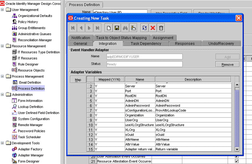Switch to the Responses tab
Screen dimensions: 252x164
185,44
